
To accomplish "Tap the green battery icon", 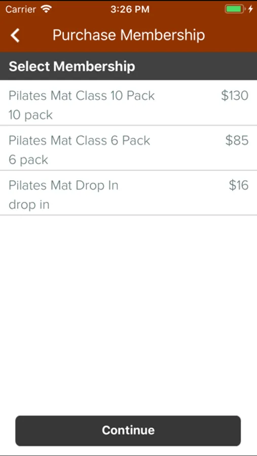I will [x=235, y=9].
